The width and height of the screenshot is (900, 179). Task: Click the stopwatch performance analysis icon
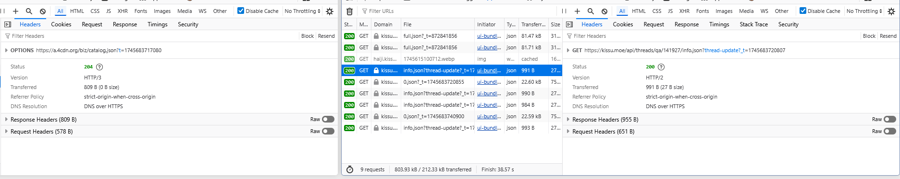point(350,169)
